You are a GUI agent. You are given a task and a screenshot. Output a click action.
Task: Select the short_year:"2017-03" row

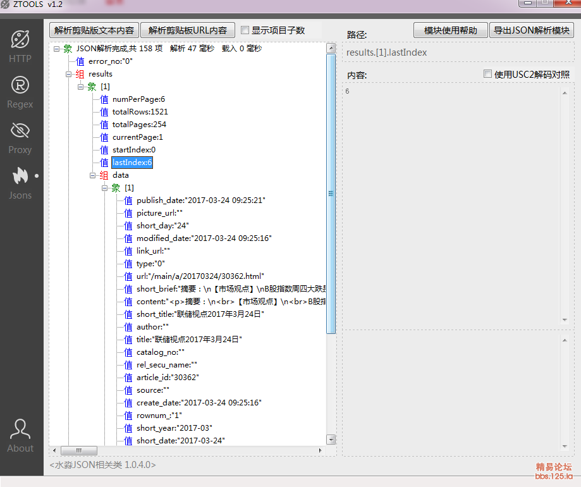pos(174,428)
